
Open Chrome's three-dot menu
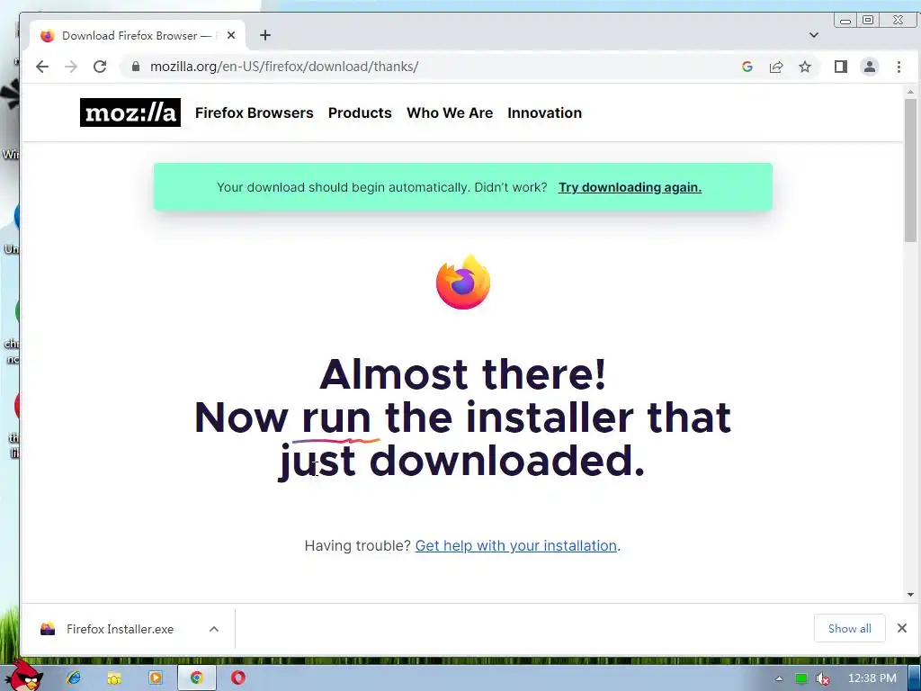click(x=899, y=67)
